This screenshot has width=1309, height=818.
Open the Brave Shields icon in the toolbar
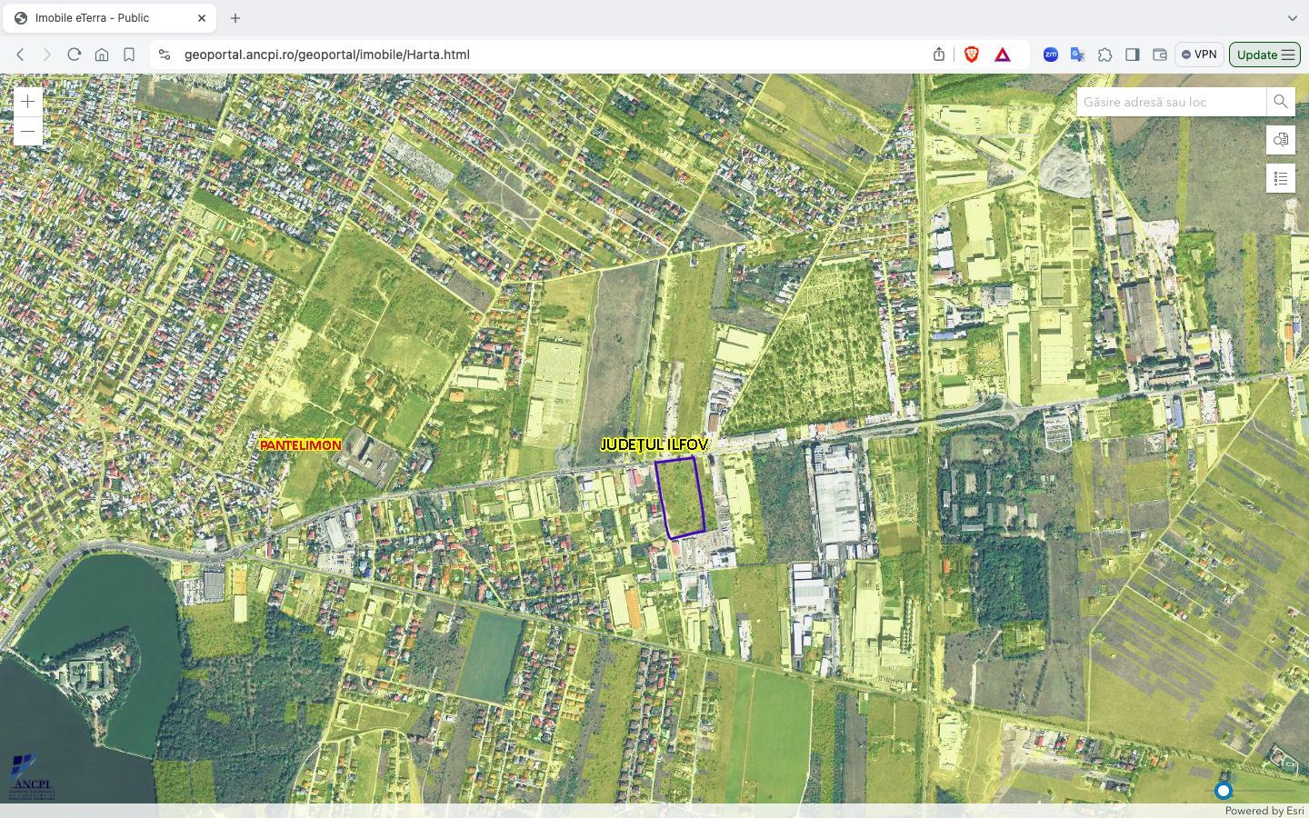click(972, 54)
